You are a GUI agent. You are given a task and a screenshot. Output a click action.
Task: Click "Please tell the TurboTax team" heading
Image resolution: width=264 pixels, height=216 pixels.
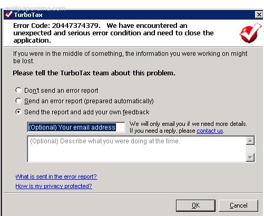point(94,73)
